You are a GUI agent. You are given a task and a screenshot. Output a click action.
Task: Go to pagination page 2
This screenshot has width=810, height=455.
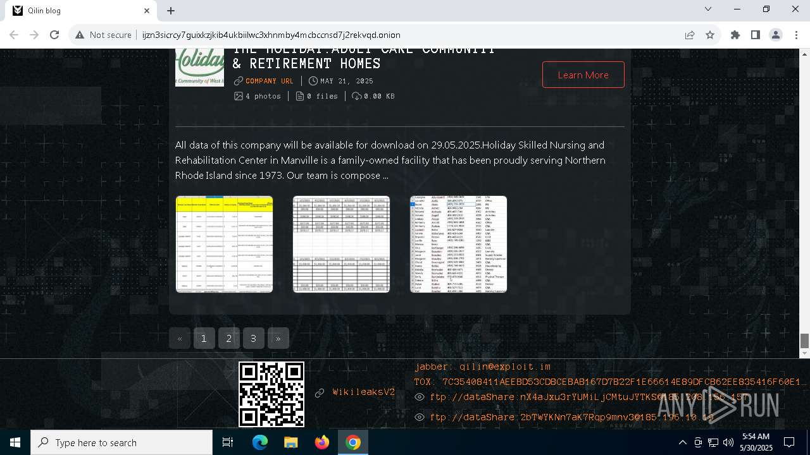[228, 338]
